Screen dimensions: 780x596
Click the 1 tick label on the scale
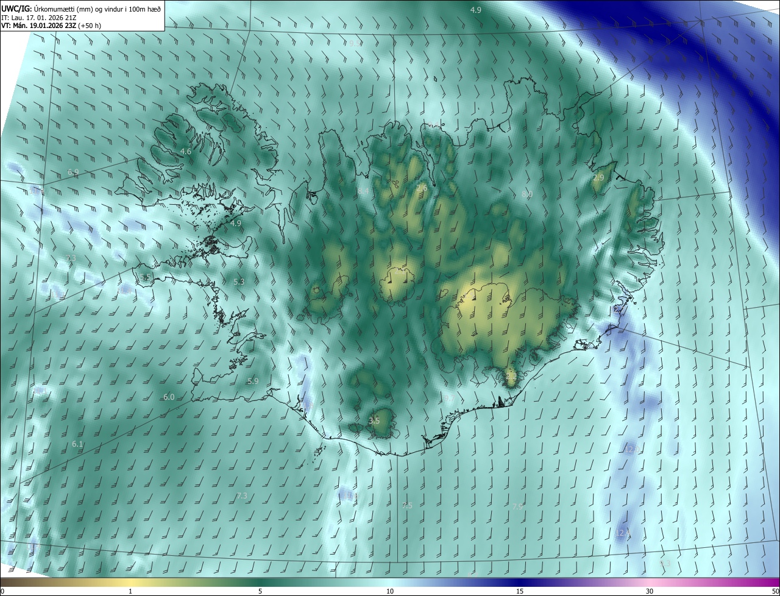[130, 591]
